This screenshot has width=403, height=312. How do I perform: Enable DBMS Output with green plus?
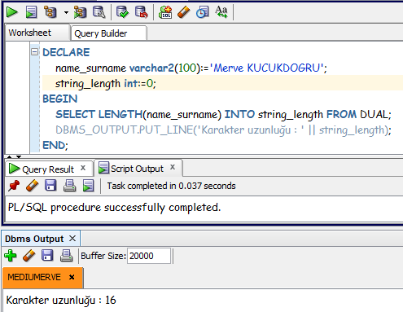(x=11, y=256)
